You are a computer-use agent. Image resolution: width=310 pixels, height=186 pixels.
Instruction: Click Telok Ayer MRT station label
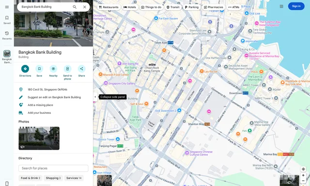coord(164,43)
